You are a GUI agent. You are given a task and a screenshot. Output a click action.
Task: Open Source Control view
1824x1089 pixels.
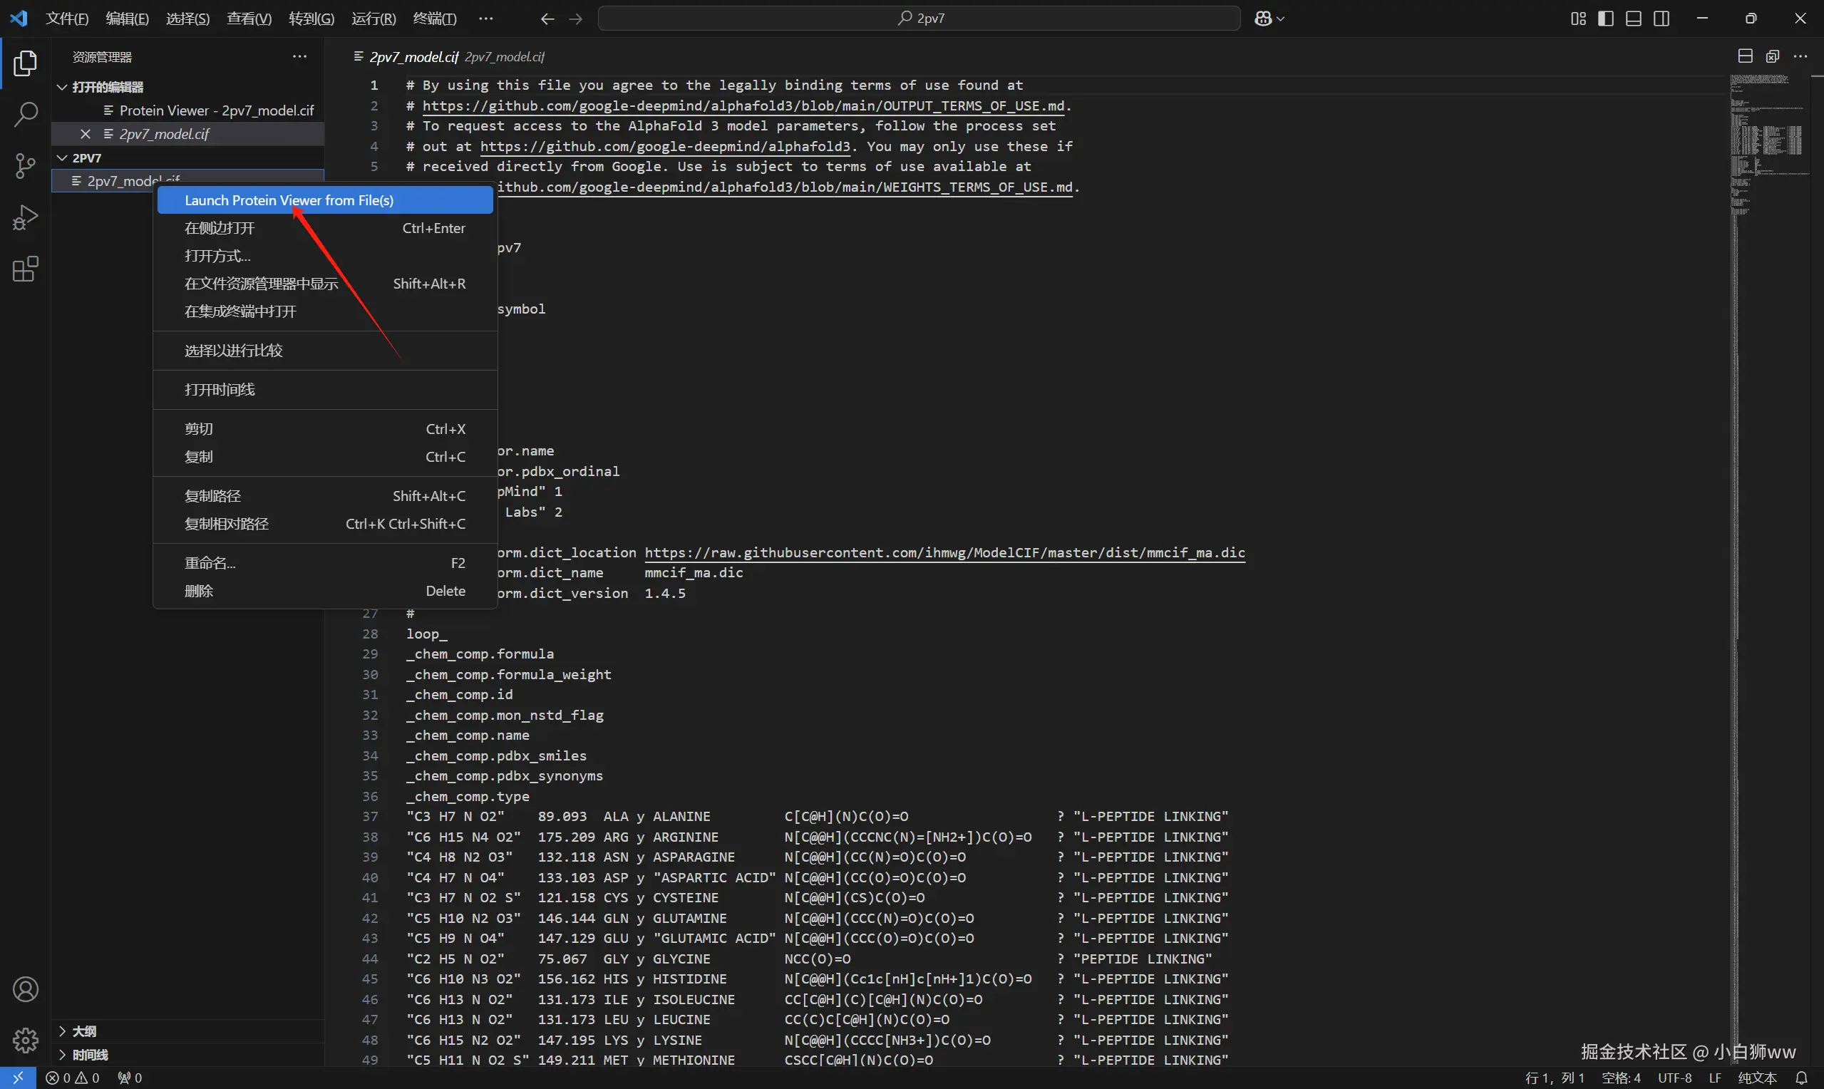click(26, 166)
